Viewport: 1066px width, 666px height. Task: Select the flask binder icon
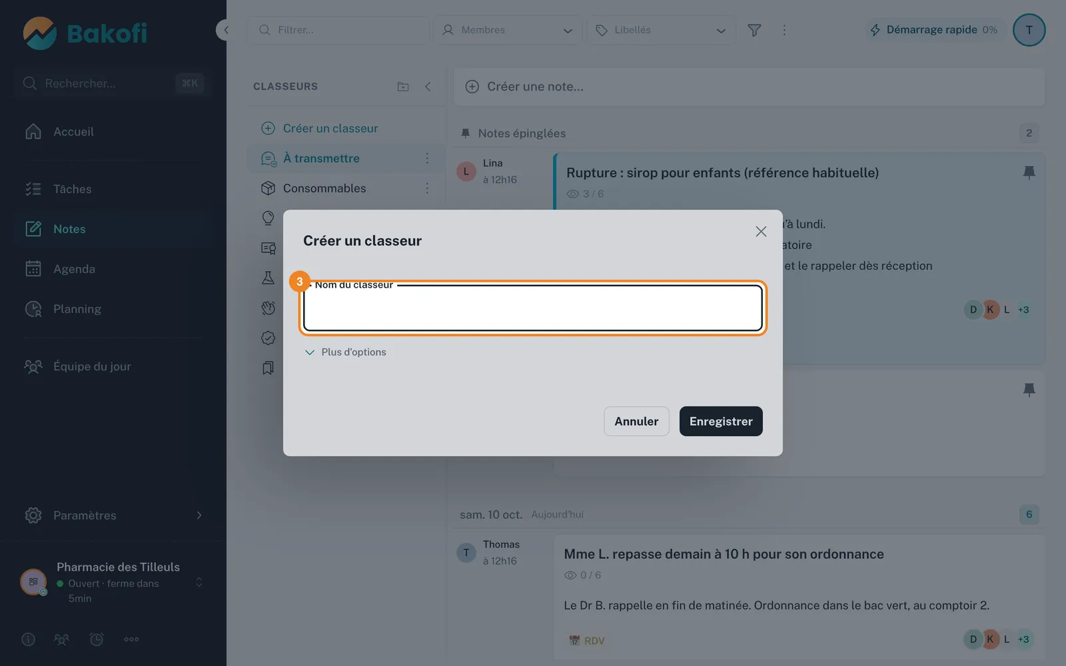268,278
